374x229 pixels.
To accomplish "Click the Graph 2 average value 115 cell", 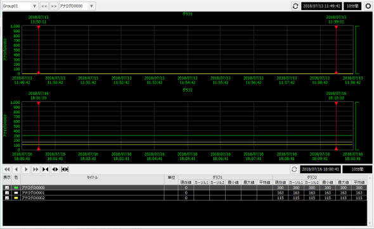I will (x=359, y=198).
